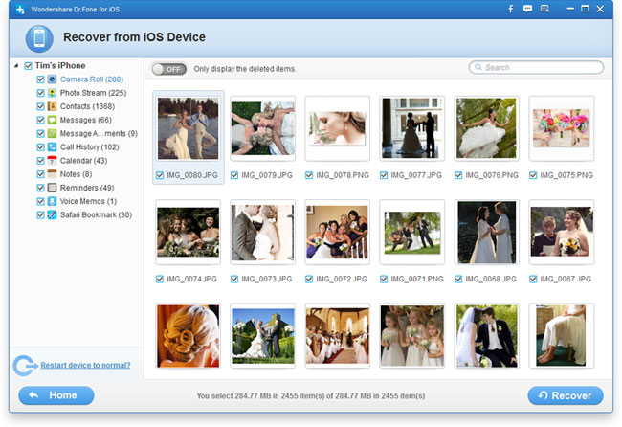Screen dimensions: 622x427
Task: Click the Voice Memos microphone icon
Action: coord(53,201)
